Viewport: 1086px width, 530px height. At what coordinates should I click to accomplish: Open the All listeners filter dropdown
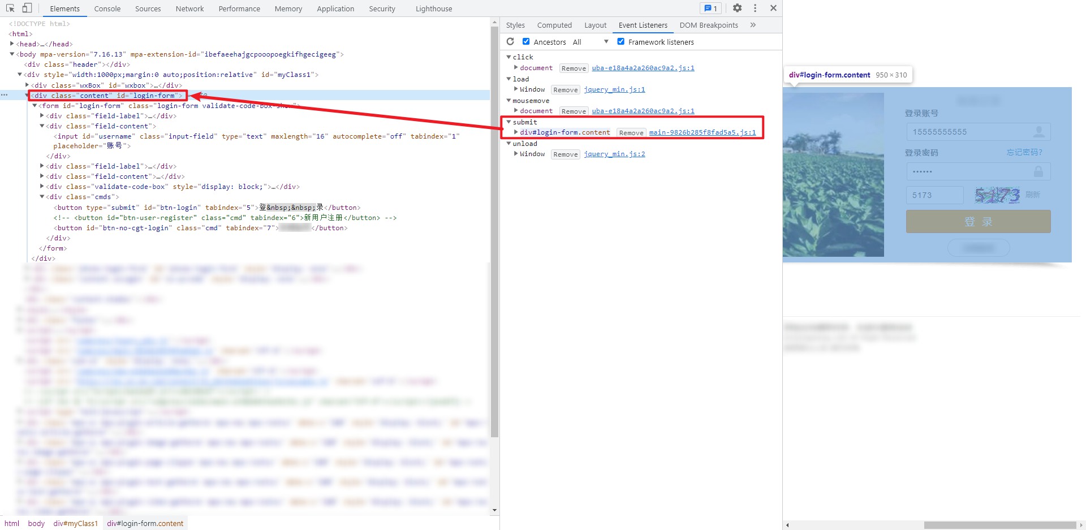(x=590, y=42)
